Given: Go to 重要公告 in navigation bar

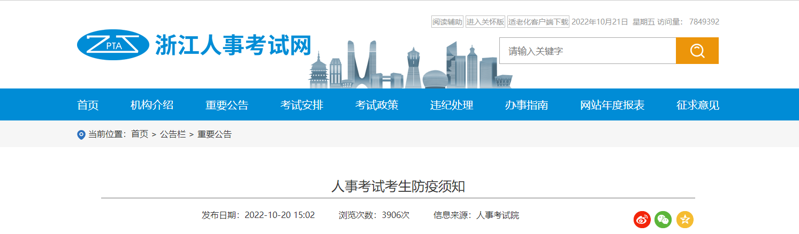Looking at the screenshot, I should click(x=227, y=105).
